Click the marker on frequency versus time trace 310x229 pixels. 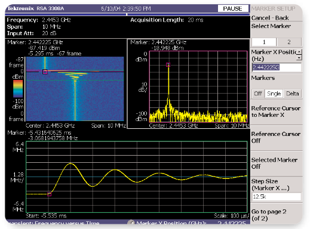click(x=49, y=194)
